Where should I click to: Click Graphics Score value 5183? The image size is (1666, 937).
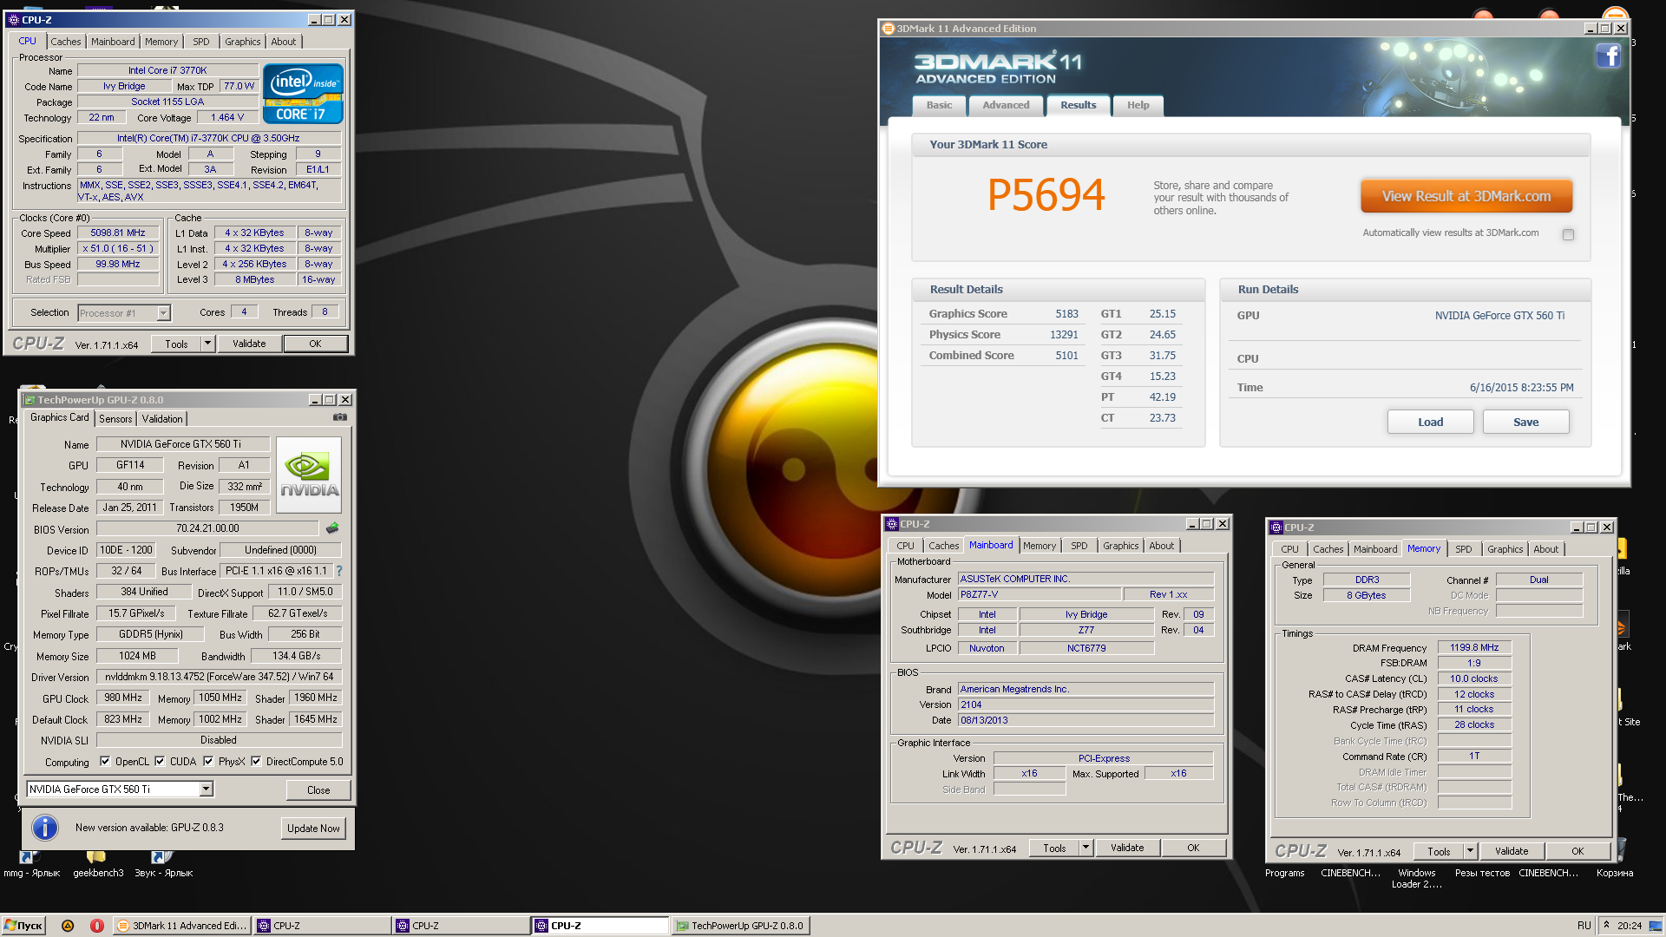pos(1066,314)
